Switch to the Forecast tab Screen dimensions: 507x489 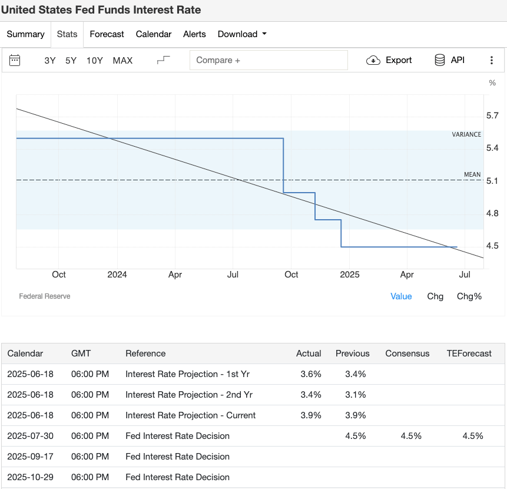107,34
